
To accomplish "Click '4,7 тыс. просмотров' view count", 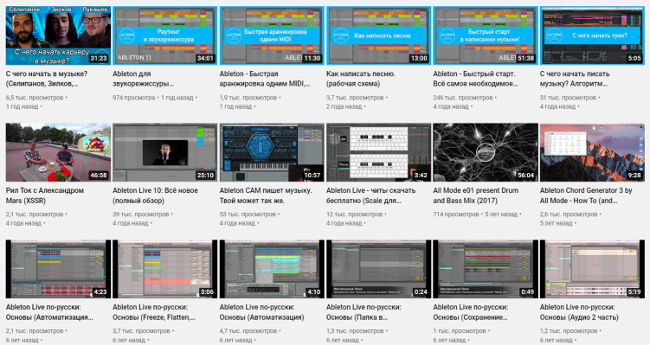I will click(x=248, y=331).
